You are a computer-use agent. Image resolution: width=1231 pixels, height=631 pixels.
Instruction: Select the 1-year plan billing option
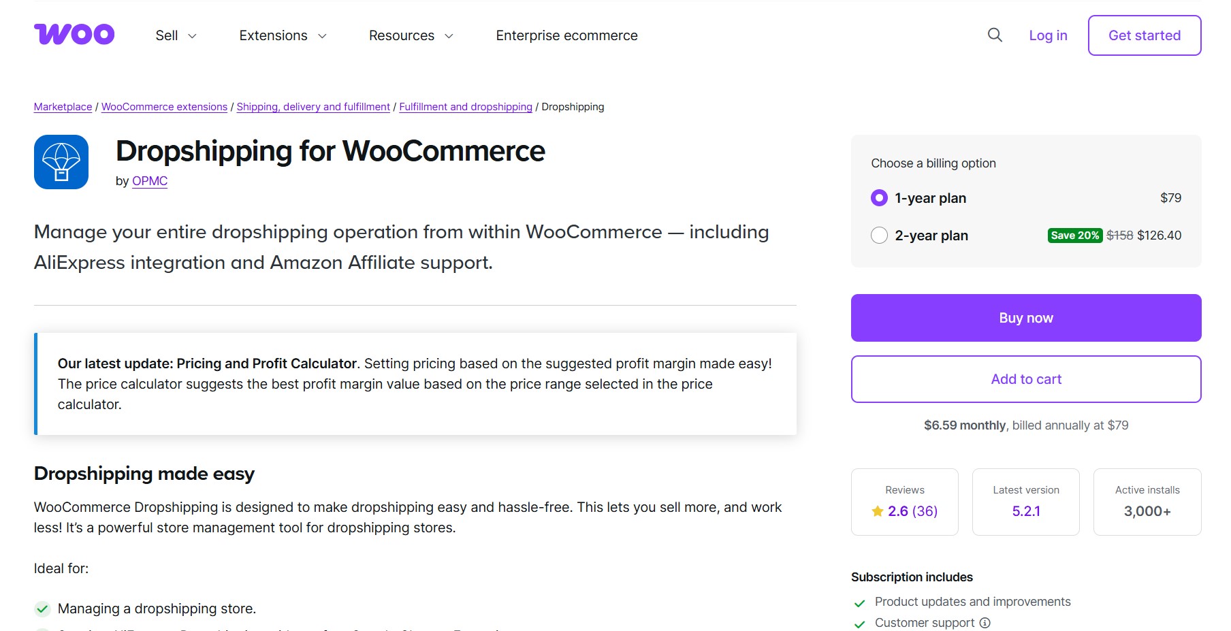pyautogui.click(x=879, y=197)
